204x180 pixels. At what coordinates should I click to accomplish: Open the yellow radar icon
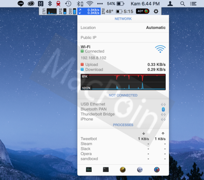pyautogui.click(x=123, y=170)
